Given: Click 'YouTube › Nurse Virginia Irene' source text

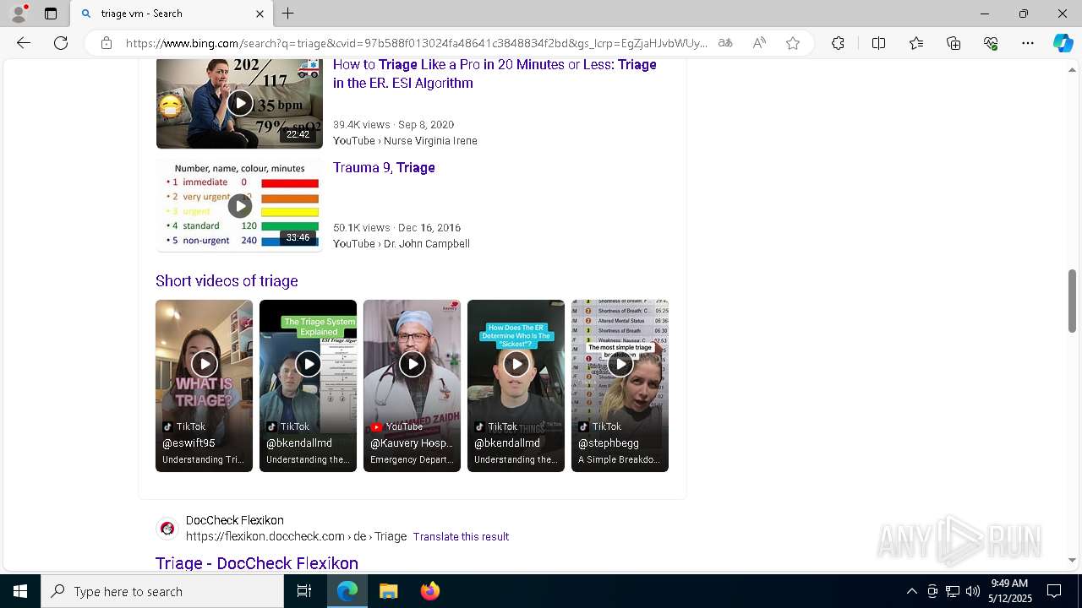Looking at the screenshot, I should tap(405, 141).
